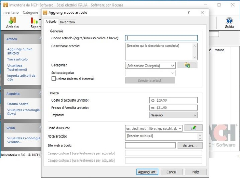Click the Visitare... button
The width and height of the screenshot is (240, 178).
tap(190, 145)
